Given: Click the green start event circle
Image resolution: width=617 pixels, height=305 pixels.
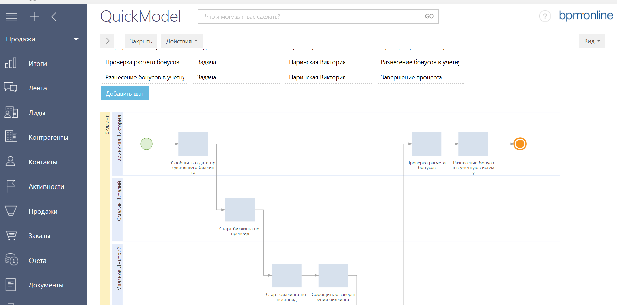Looking at the screenshot, I should pos(146,144).
